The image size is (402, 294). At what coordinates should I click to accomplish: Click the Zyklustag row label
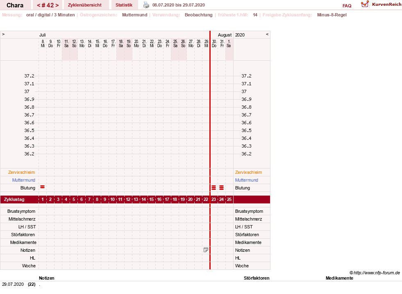click(x=14, y=199)
